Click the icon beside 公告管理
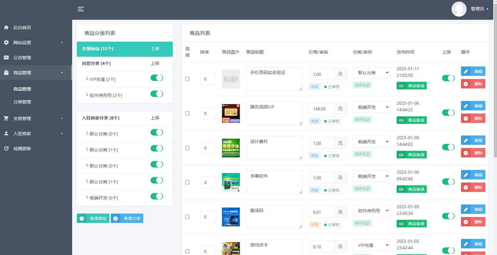 tap(6, 58)
